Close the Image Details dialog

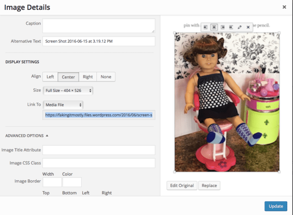coord(285,7)
